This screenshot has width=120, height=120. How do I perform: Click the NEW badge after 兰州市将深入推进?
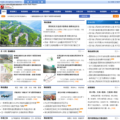(x=26, y=106)
